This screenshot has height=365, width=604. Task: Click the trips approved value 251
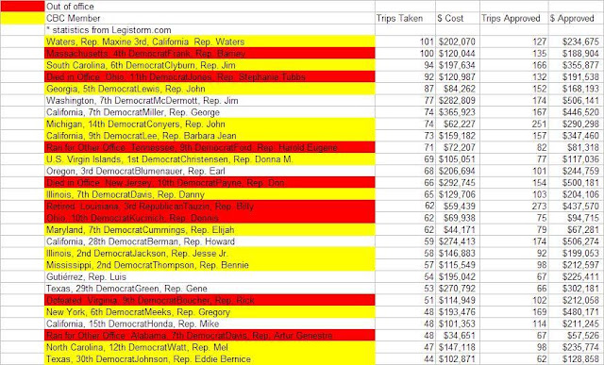point(539,124)
